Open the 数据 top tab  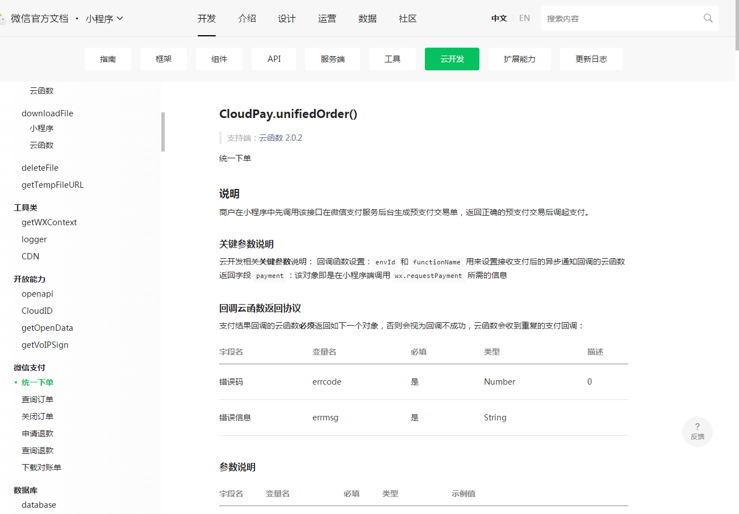[x=368, y=19]
